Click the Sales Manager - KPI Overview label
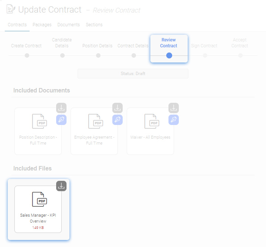266x247 pixels. coord(38,218)
